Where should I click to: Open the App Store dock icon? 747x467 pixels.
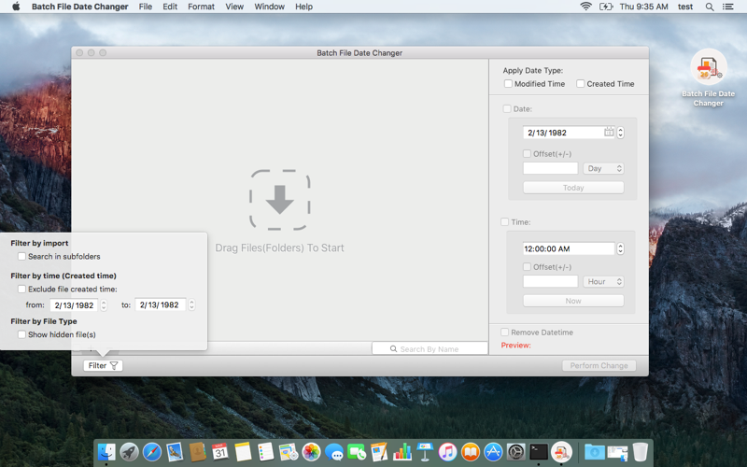click(493, 451)
